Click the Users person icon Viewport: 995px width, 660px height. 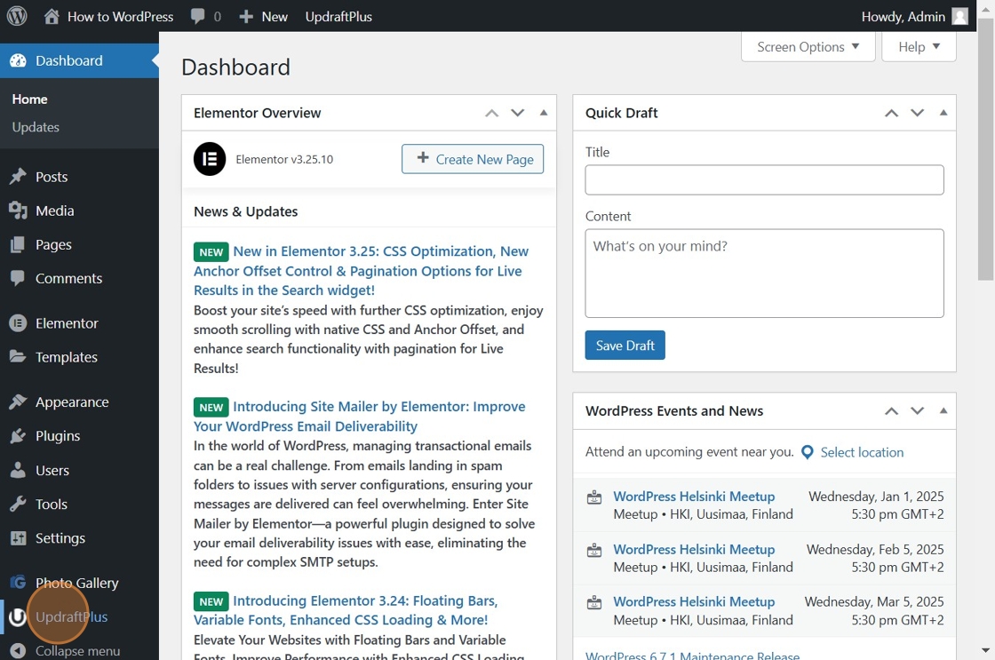coord(18,470)
